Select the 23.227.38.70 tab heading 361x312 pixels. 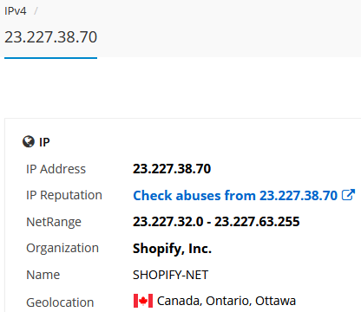point(51,37)
